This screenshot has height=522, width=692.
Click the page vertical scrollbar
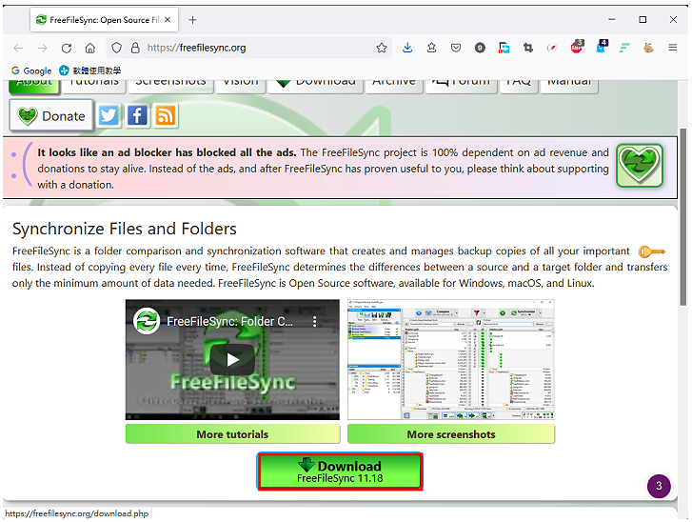coord(683,216)
